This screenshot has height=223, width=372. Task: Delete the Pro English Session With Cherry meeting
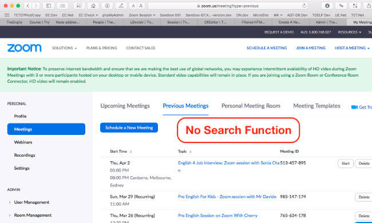pos(363,216)
